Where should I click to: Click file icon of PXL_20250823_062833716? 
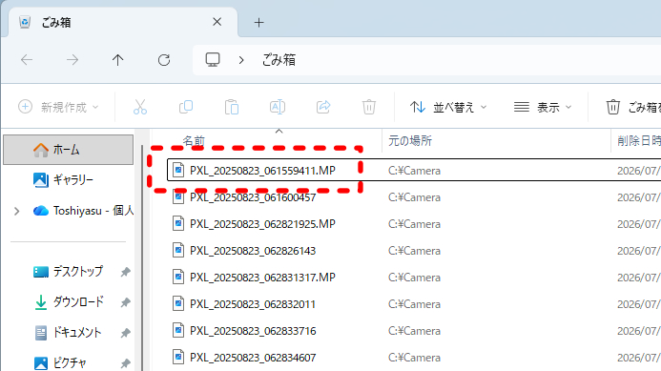[x=178, y=331]
